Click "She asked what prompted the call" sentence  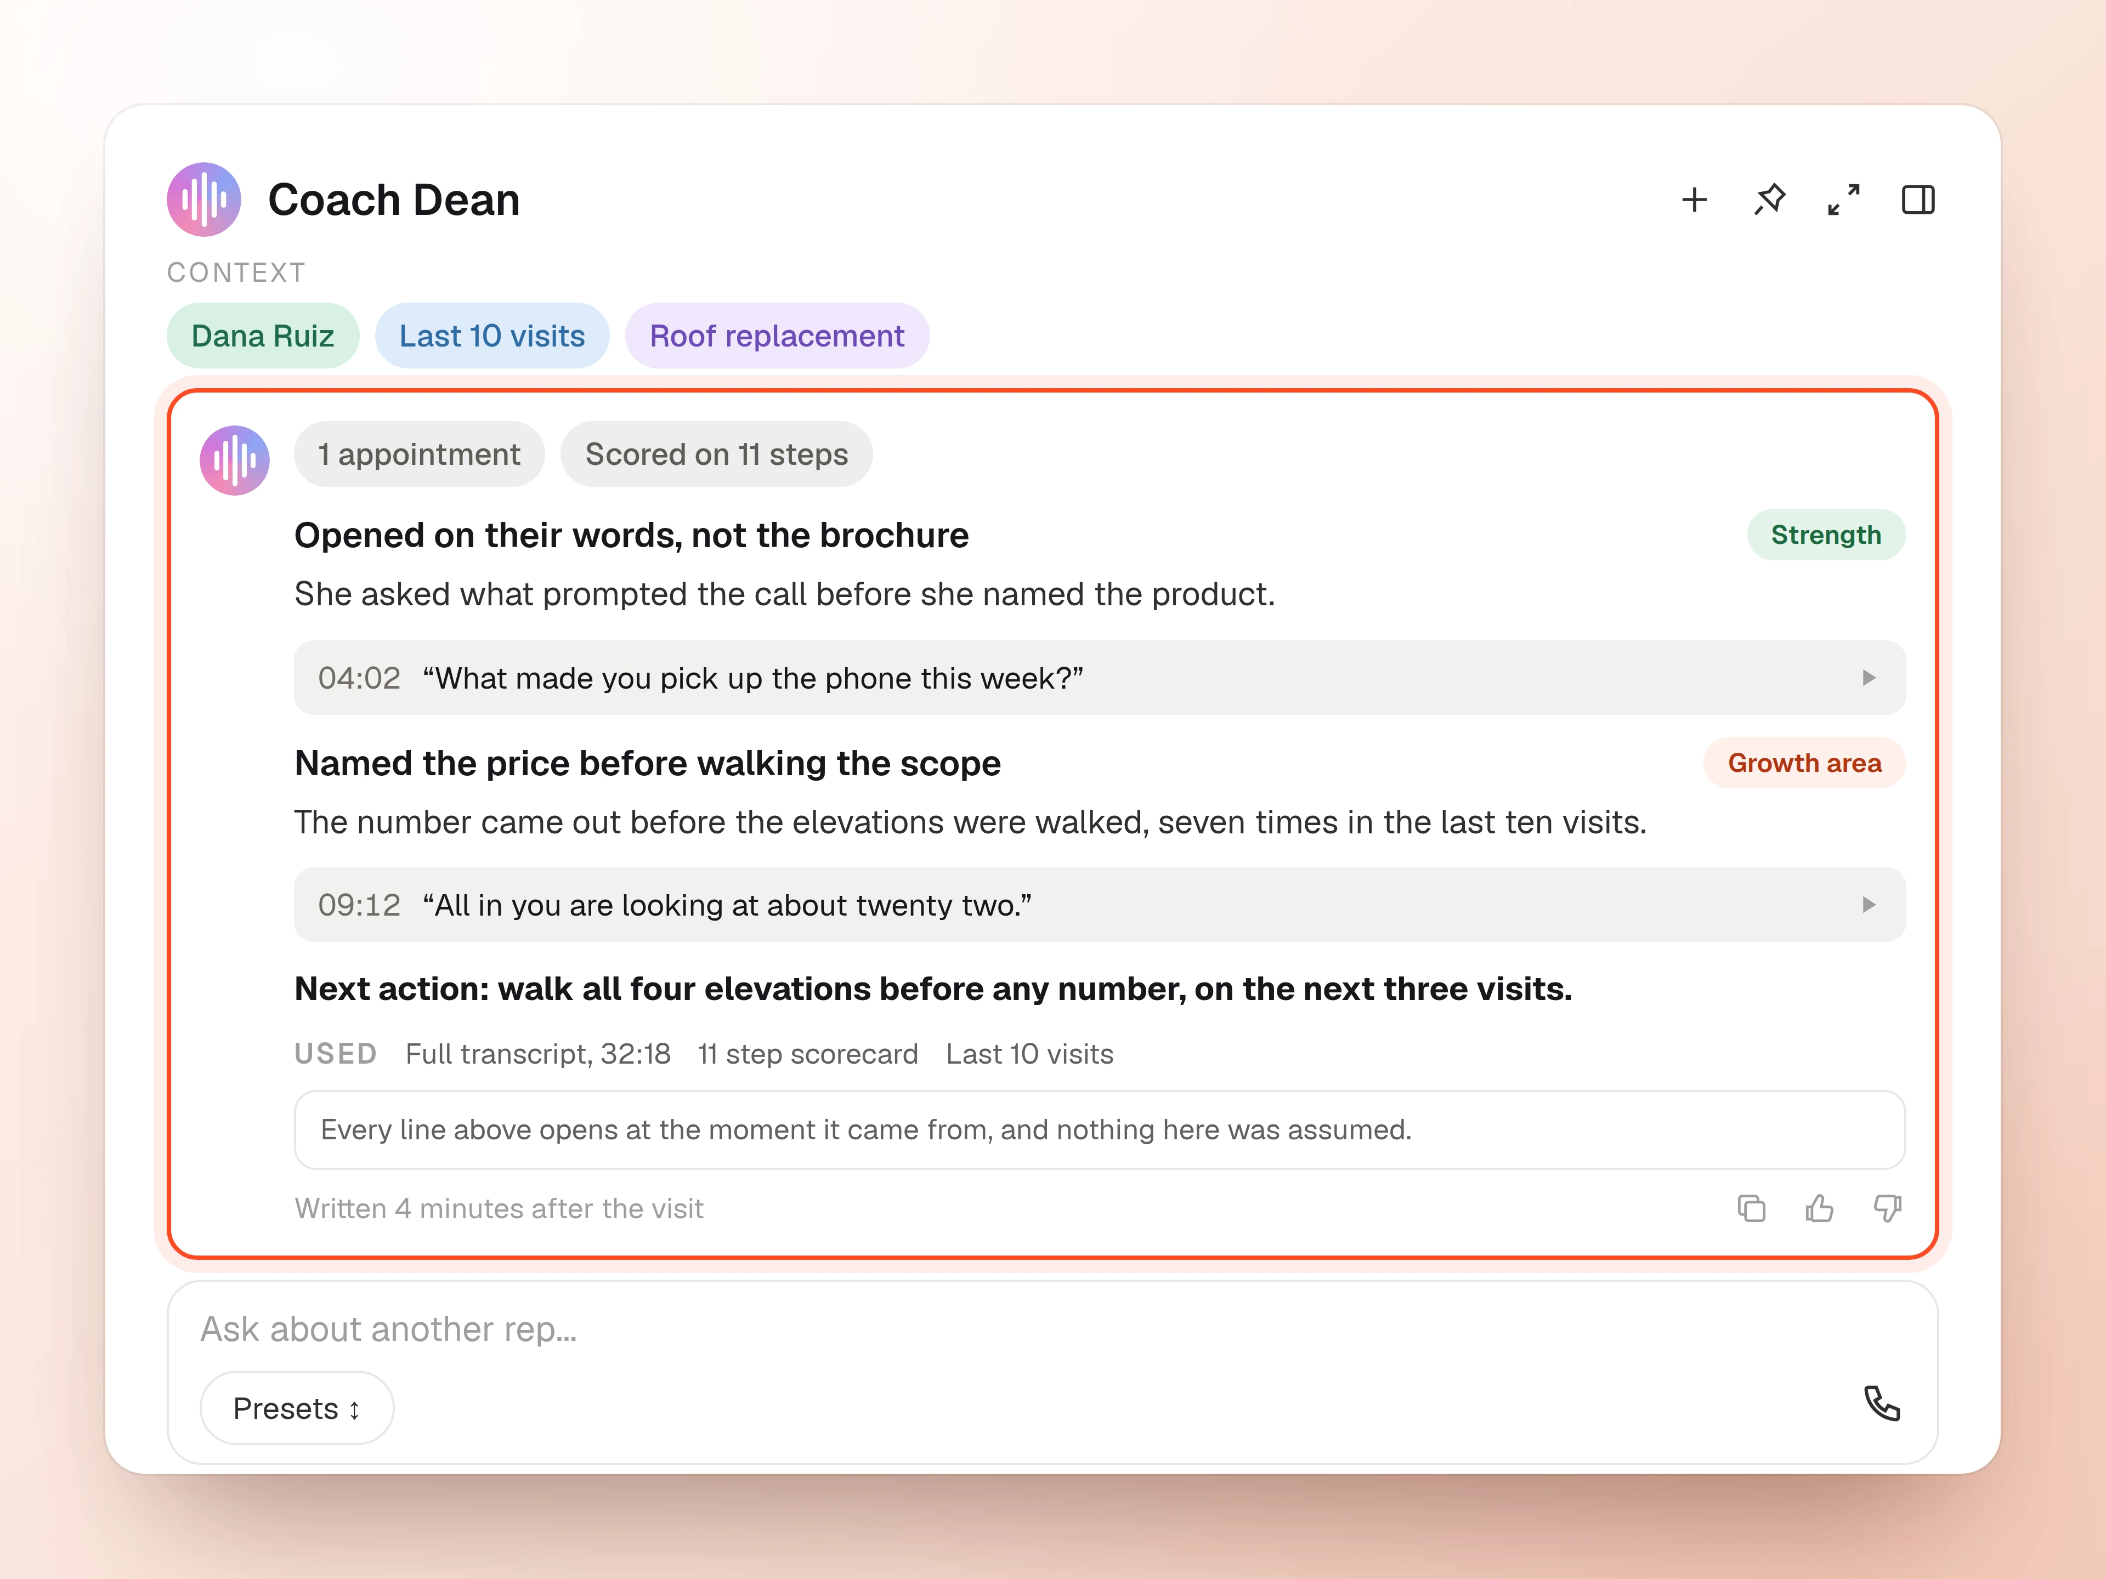[784, 594]
